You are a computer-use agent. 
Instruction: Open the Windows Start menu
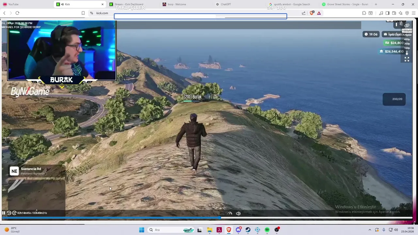coord(141,230)
